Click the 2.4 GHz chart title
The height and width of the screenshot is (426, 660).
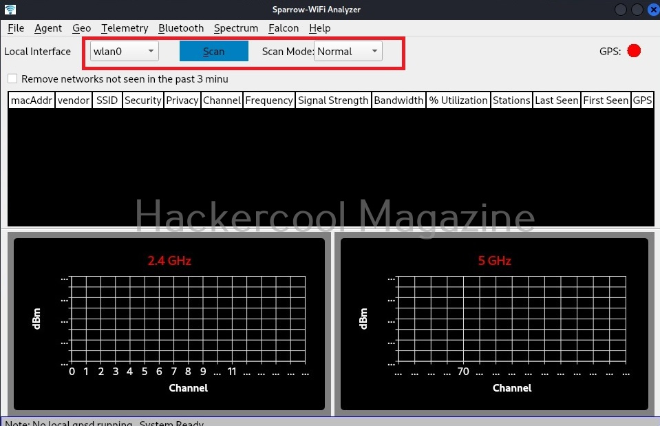pyautogui.click(x=169, y=261)
